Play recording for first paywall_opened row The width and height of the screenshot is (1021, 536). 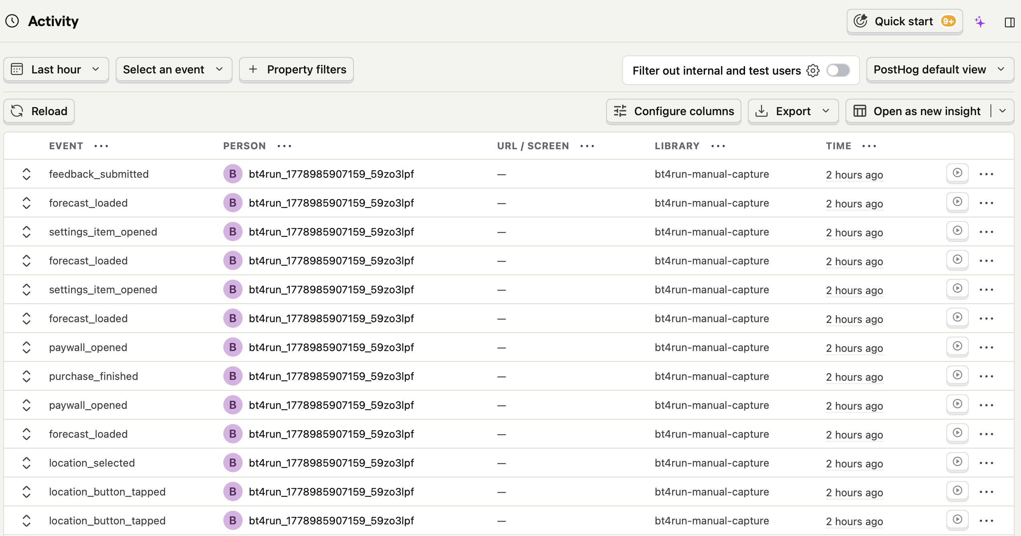point(958,346)
